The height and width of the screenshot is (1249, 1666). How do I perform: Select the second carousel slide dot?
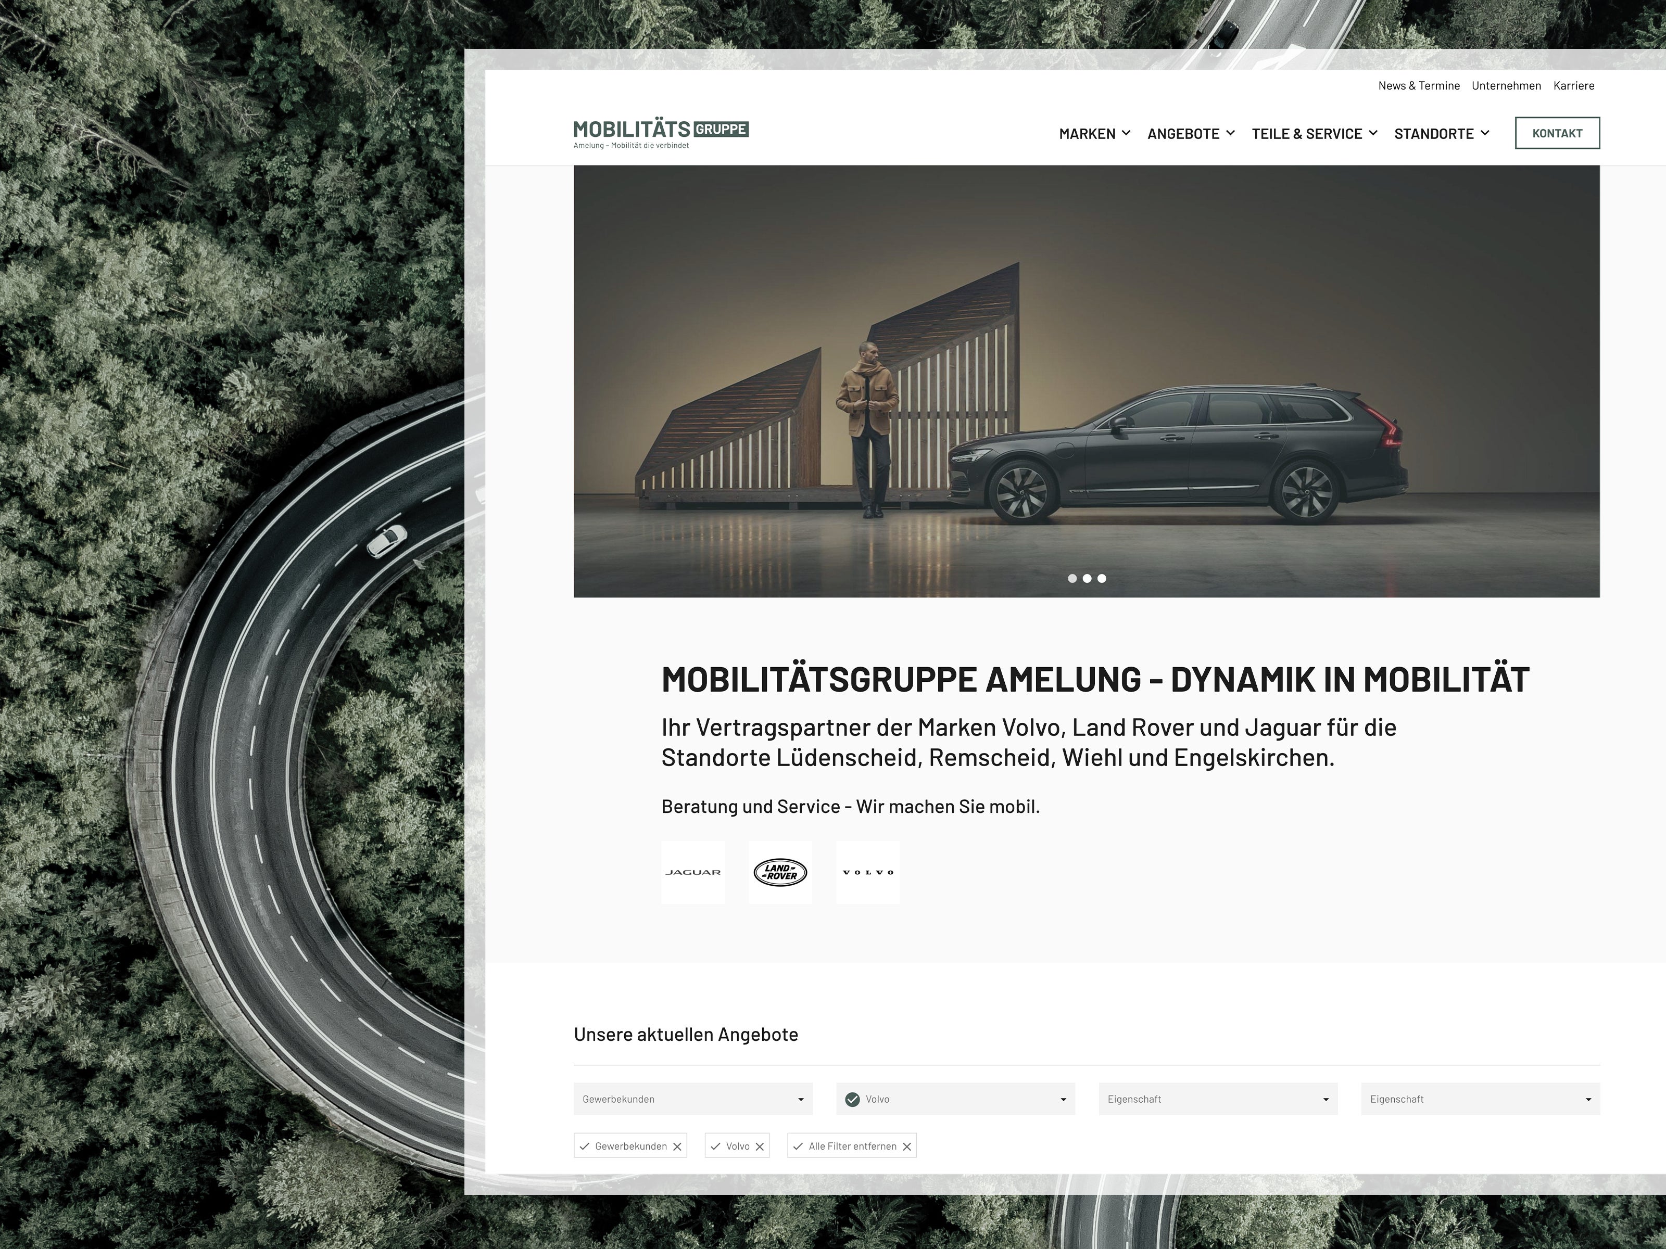[x=1087, y=578]
